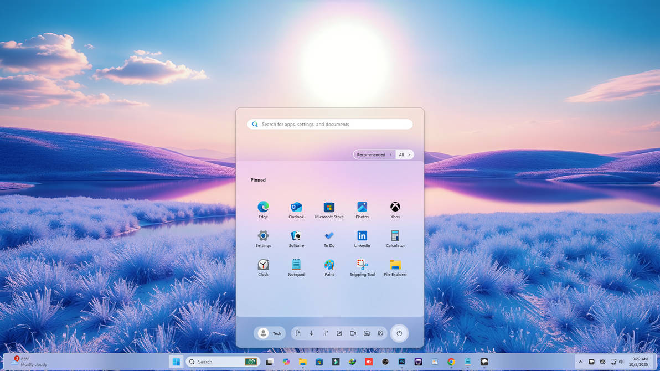Viewport: 660px width, 371px height.
Task: Expand the Recommended section
Action: coord(374,154)
